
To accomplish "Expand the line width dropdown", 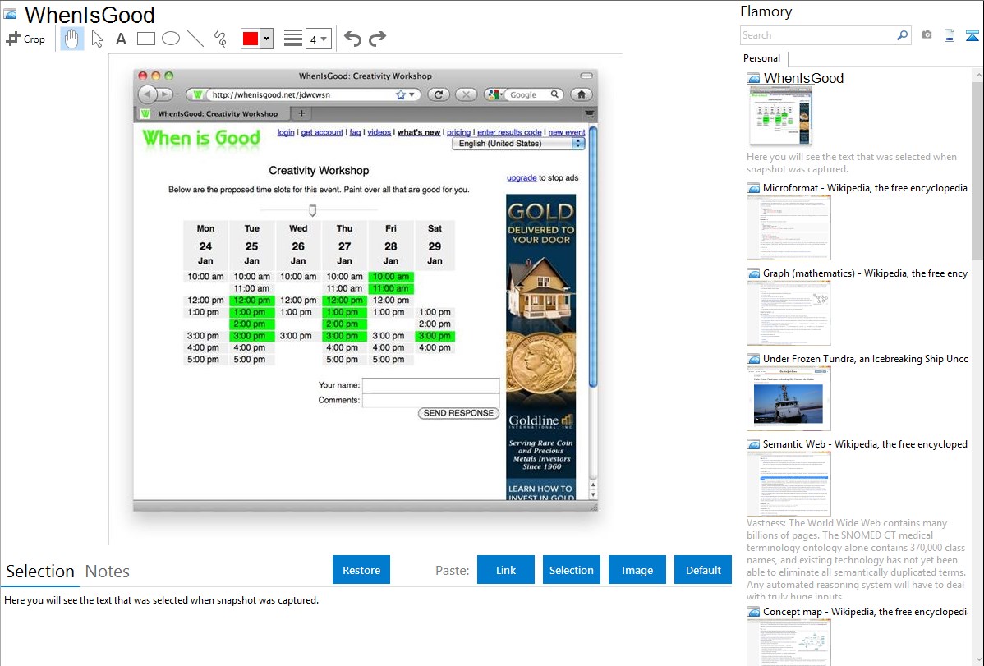I will (x=324, y=39).
